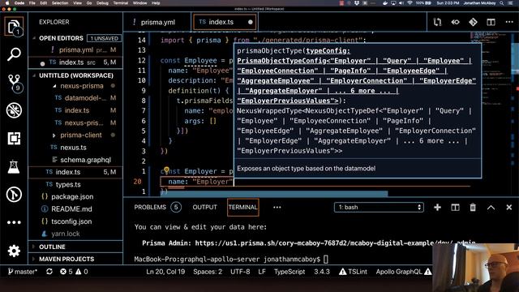Screen dimensions: 519x292
Task: Open the errors and warnings status indicator
Action: point(74,272)
